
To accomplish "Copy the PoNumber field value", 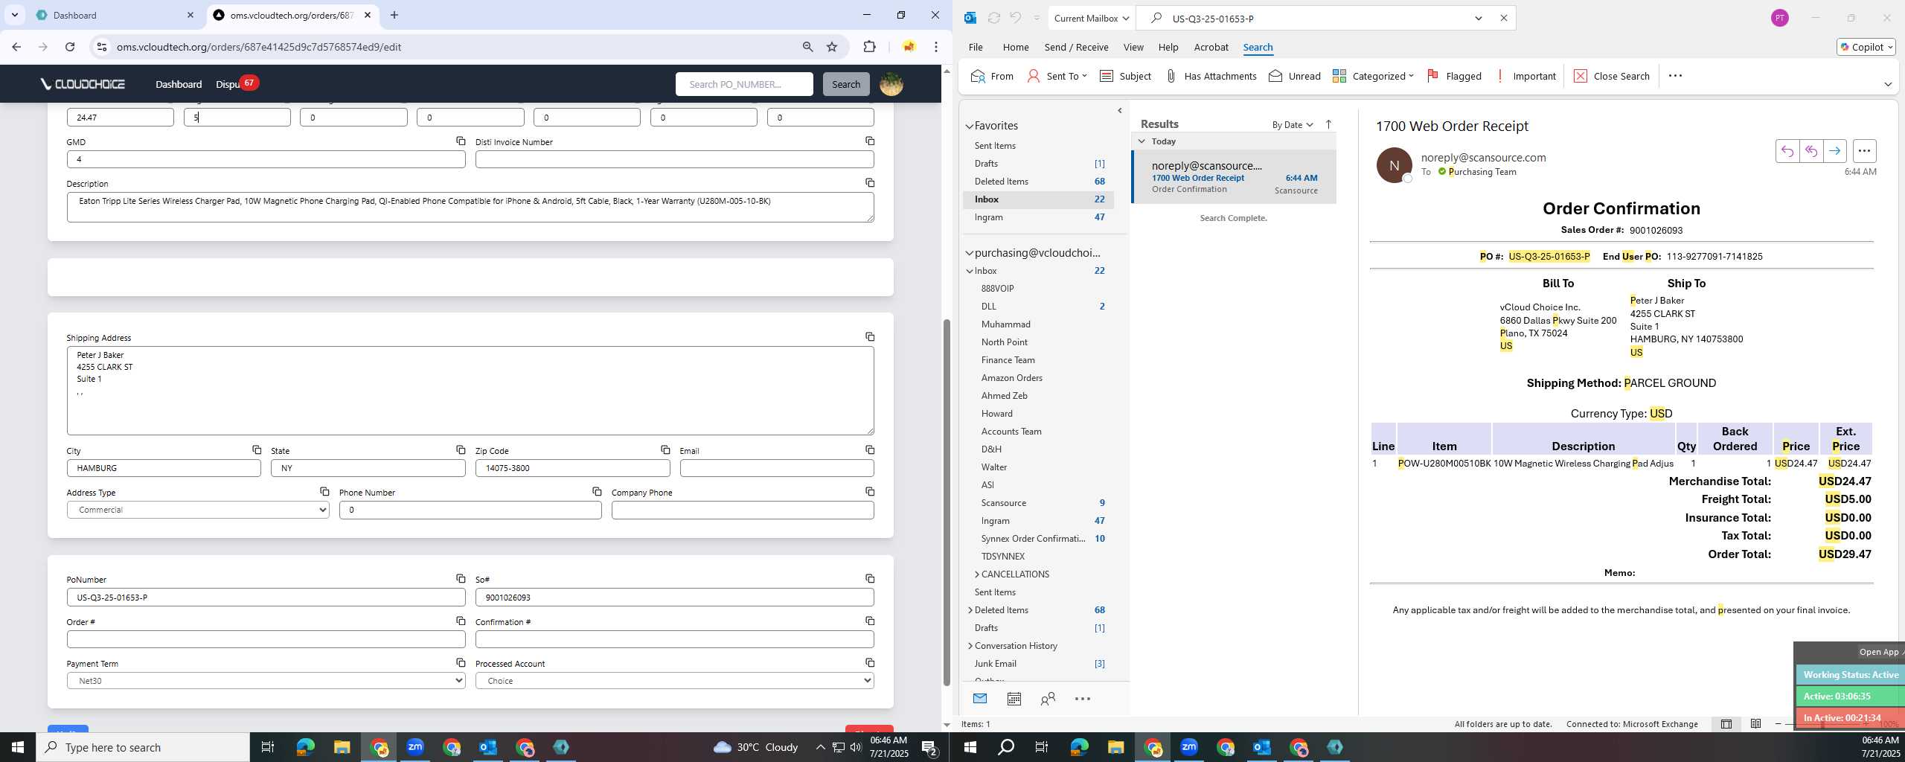I will click(461, 578).
